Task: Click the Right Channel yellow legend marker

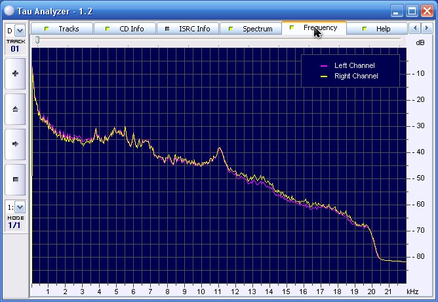Action: click(x=323, y=76)
